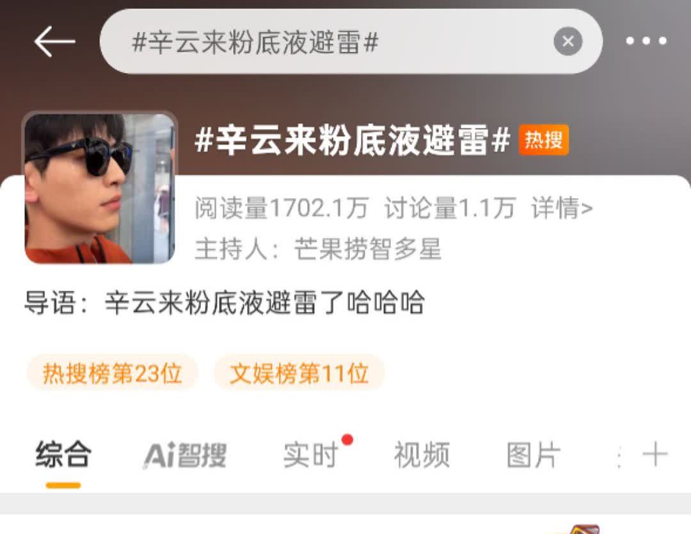Image resolution: width=691 pixels, height=534 pixels.
Task: Select the 视频 tab
Action: [422, 455]
